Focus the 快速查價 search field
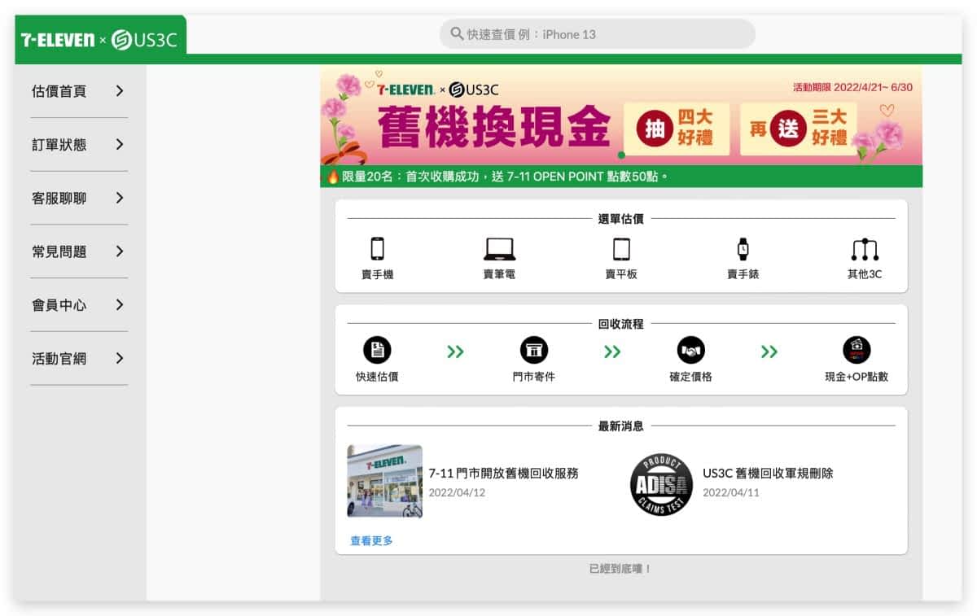The height and width of the screenshot is (616, 977). pos(598,34)
